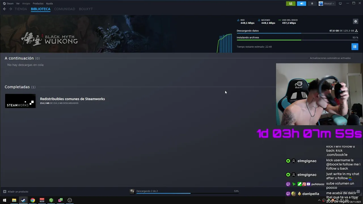Click the MÁXIMO 449,1 Mbps statistic
The width and height of the screenshot is (363, 204).
click(267, 22)
